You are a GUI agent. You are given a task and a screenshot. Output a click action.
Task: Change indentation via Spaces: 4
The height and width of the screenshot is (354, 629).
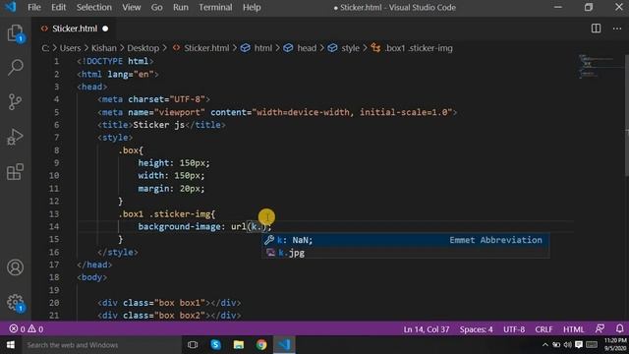[476, 329]
